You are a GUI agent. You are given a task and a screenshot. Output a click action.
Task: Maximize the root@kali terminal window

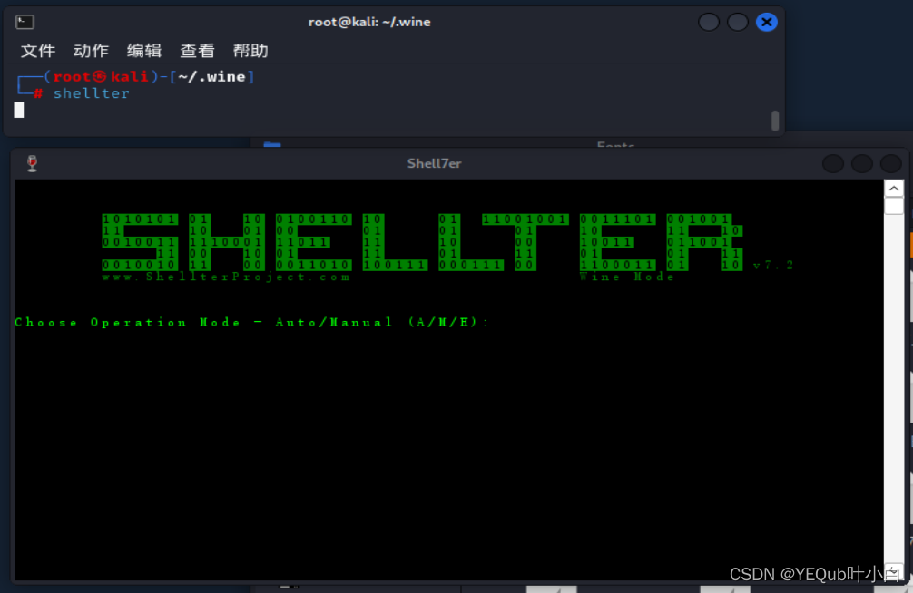[738, 22]
